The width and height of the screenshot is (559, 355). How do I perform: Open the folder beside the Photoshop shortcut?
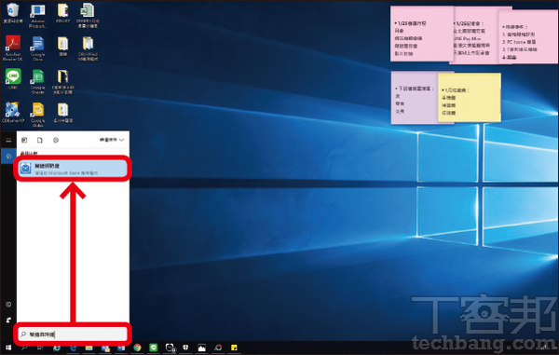tap(62, 13)
